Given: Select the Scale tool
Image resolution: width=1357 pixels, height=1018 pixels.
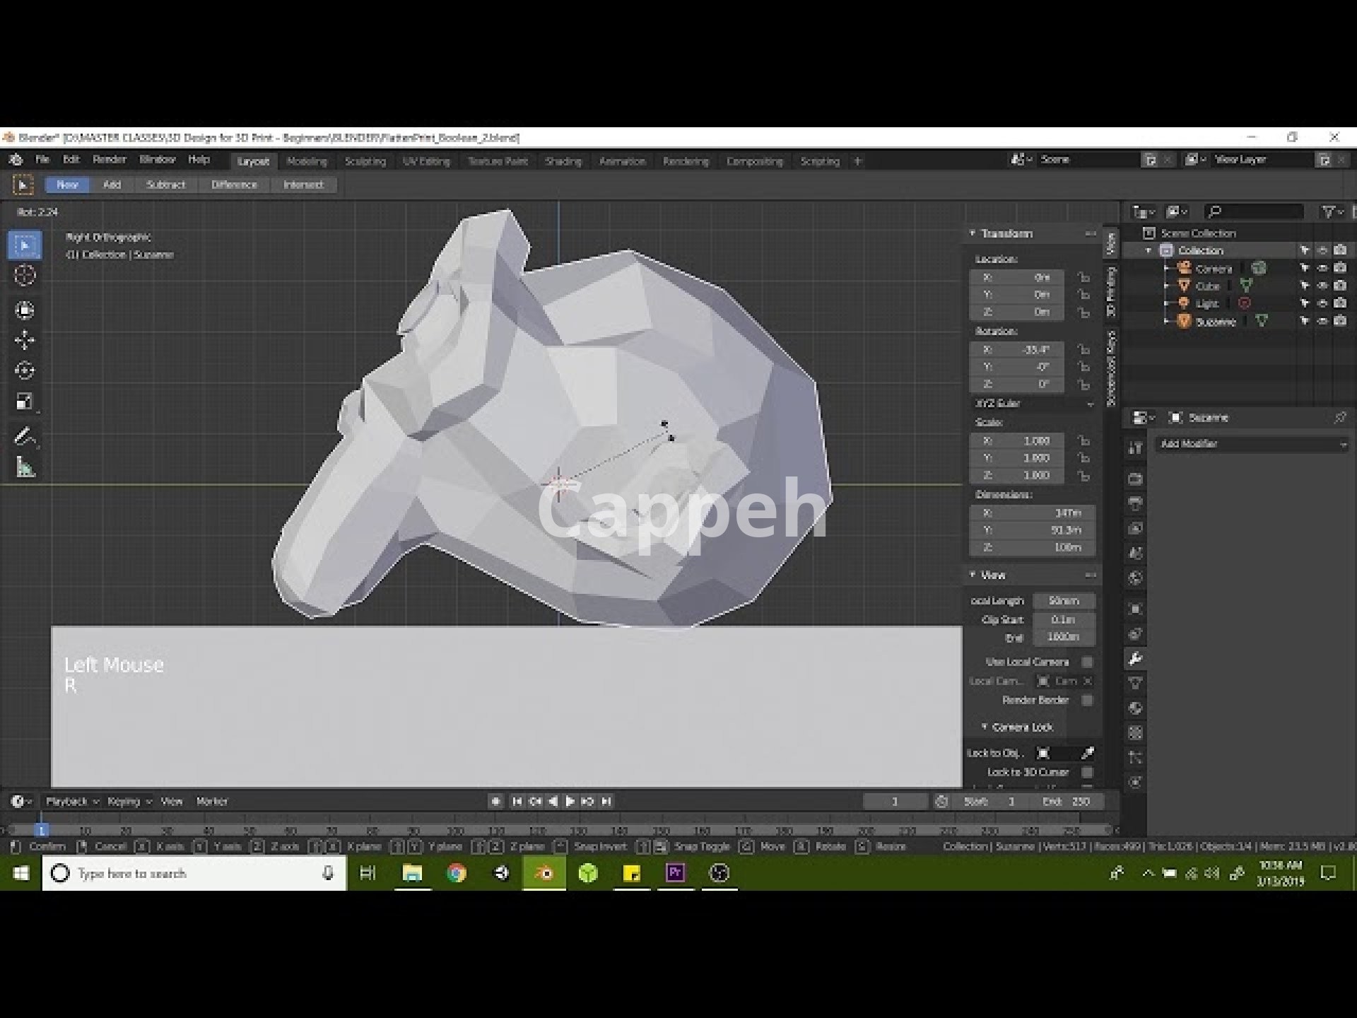Looking at the screenshot, I should (x=25, y=402).
